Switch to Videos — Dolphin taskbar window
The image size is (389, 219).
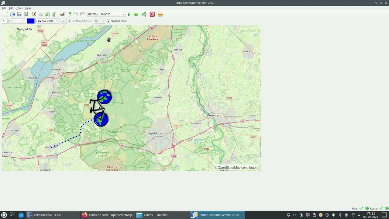click(162, 215)
